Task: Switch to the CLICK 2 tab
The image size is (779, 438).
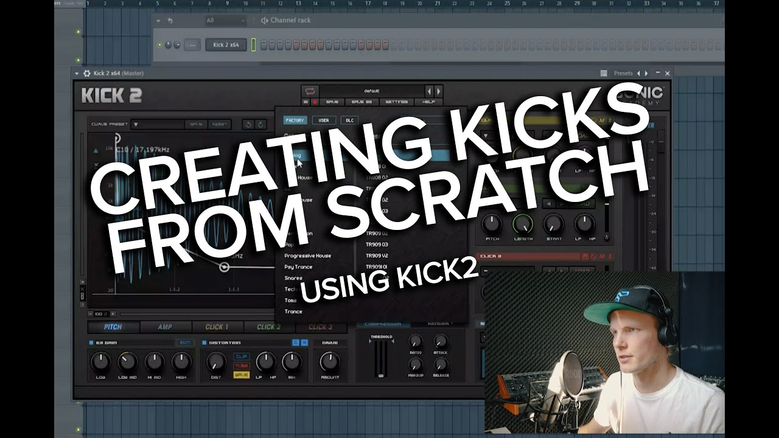Action: 269,327
